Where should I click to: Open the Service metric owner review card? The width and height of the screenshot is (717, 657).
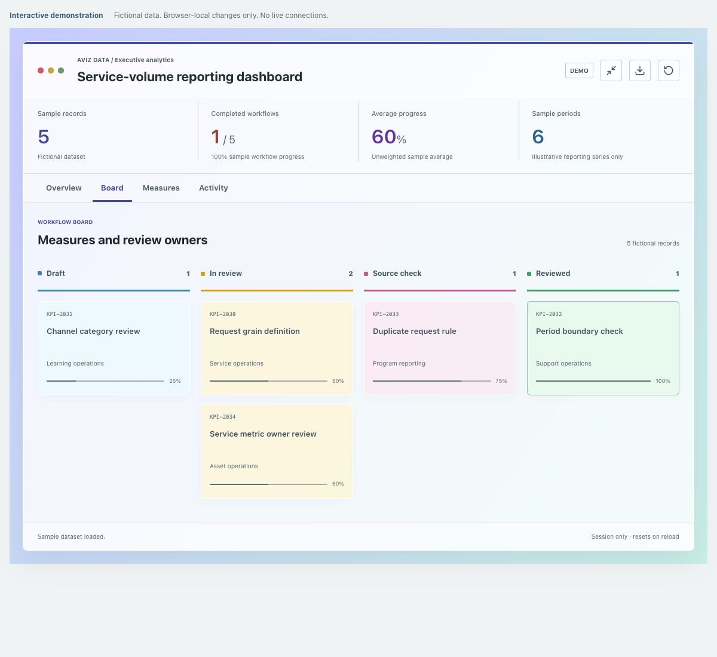[277, 451]
